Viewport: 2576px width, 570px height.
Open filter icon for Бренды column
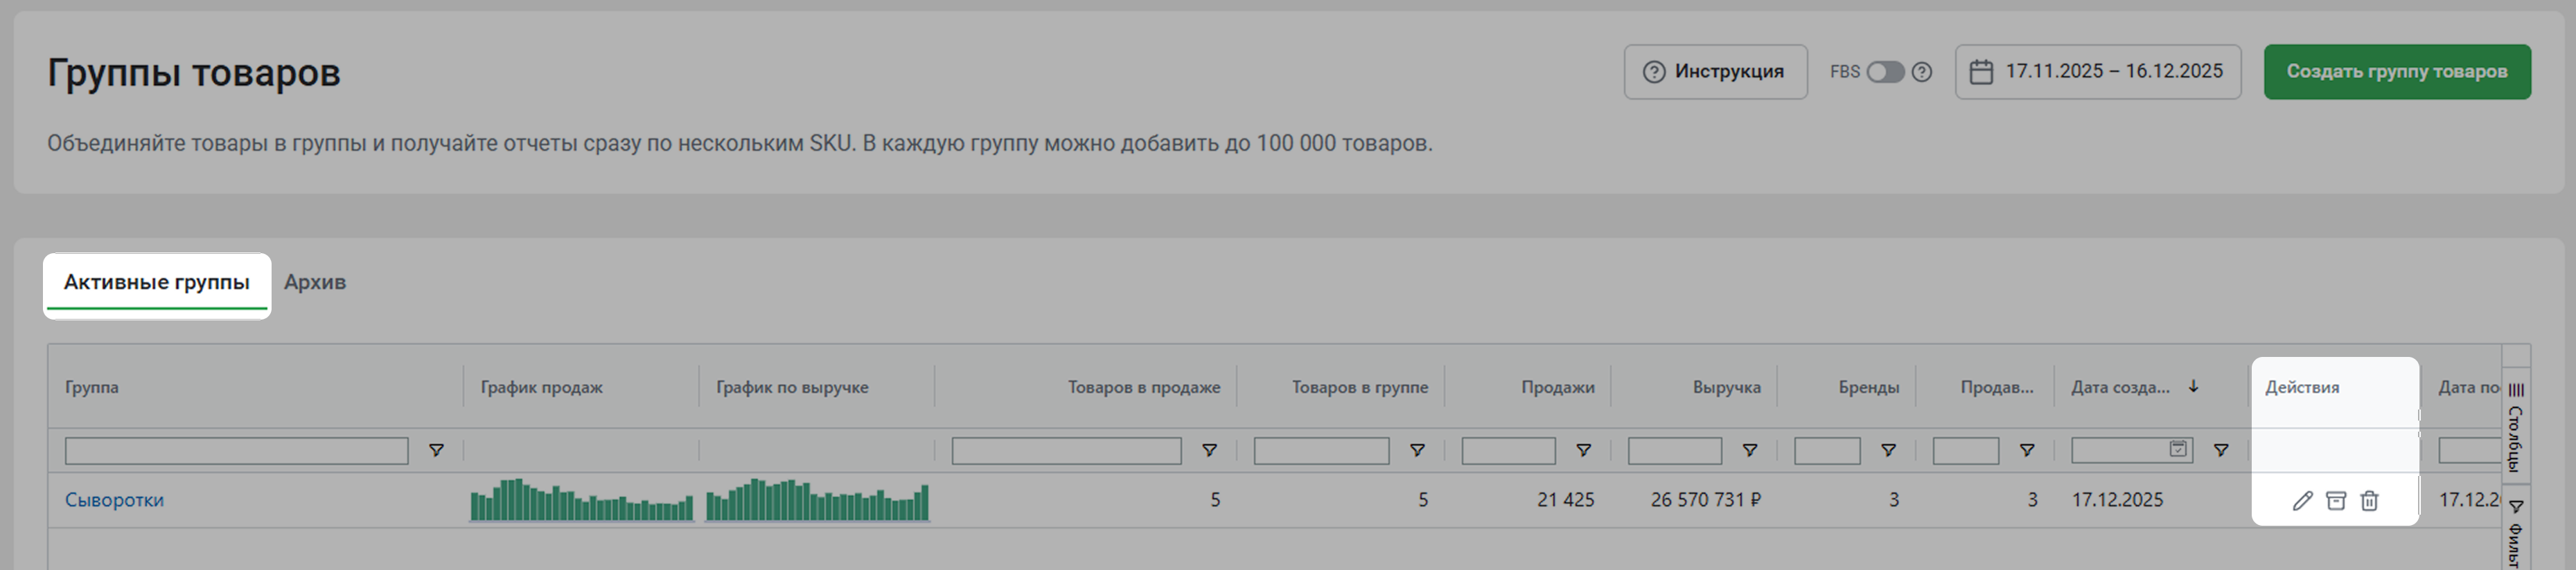coord(1888,450)
